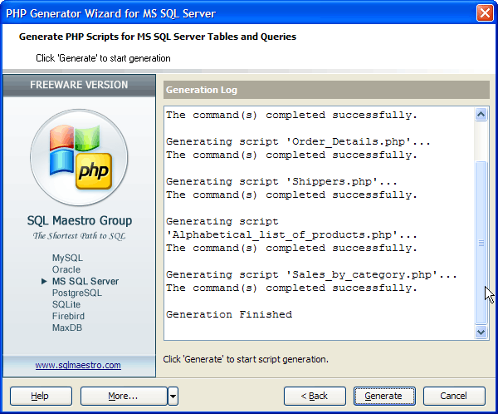This screenshot has width=498, height=414.
Task: Click the log line mentioning 'Sales_by_category.php'
Action: (311, 274)
